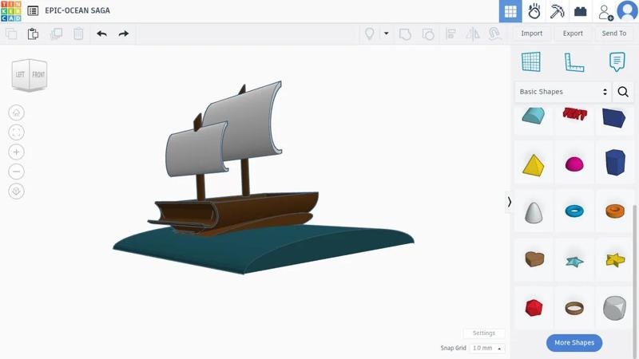Click the Send To button
The image size is (639, 359).
click(613, 34)
